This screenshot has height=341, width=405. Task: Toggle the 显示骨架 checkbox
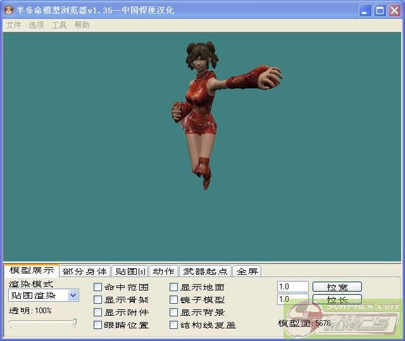(x=98, y=300)
